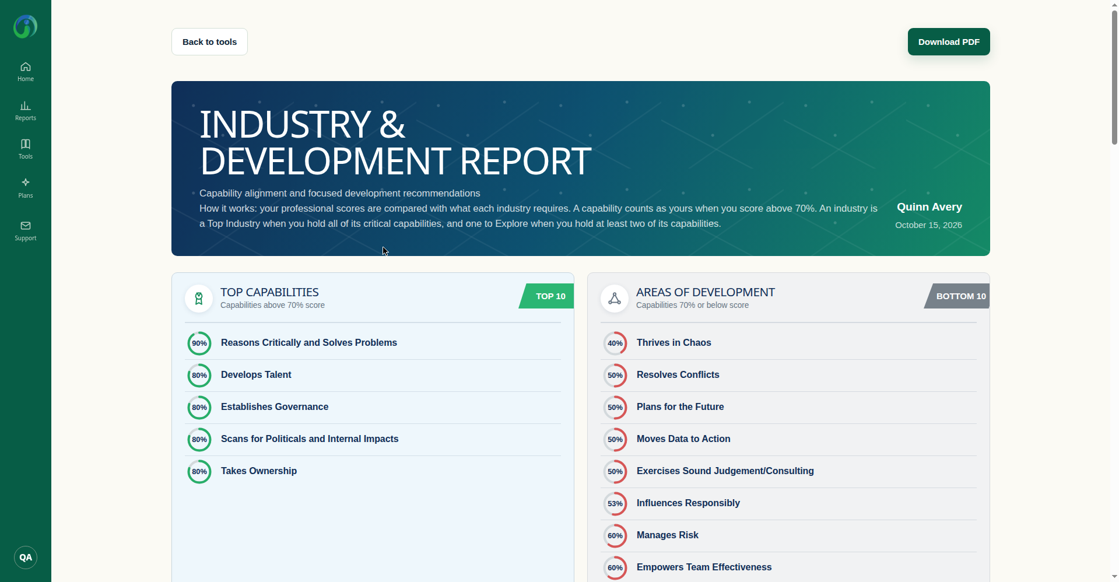This screenshot has height=582, width=1119.
Task: Click the 50% ring beside Moves Data to Action
Action: pos(615,440)
